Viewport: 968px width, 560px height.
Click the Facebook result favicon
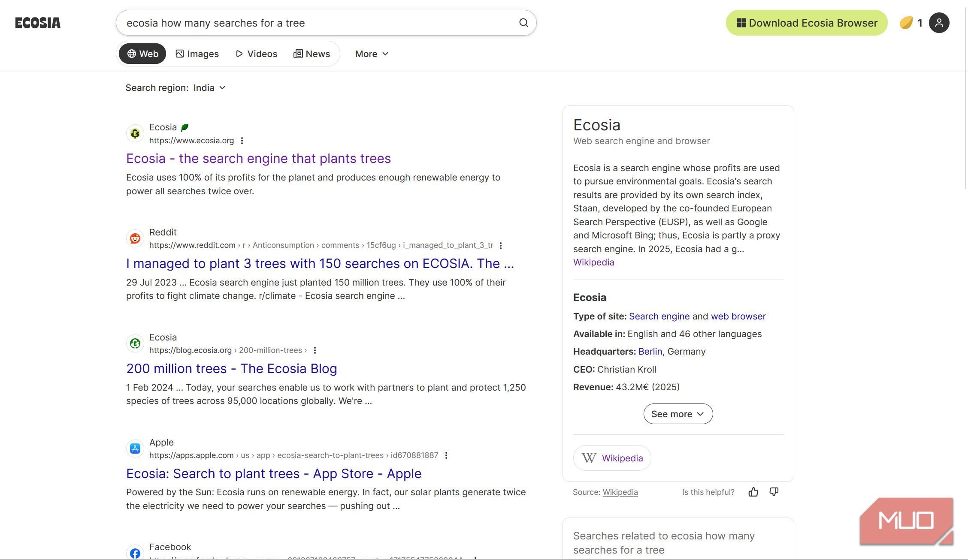pos(135,553)
